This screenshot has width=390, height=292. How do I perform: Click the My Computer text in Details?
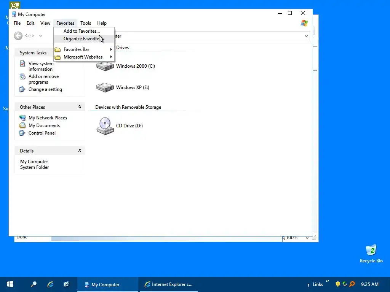(x=34, y=162)
